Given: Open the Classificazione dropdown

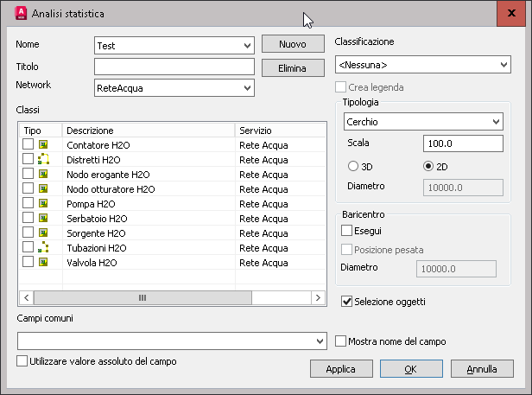Looking at the screenshot, I should pos(422,65).
